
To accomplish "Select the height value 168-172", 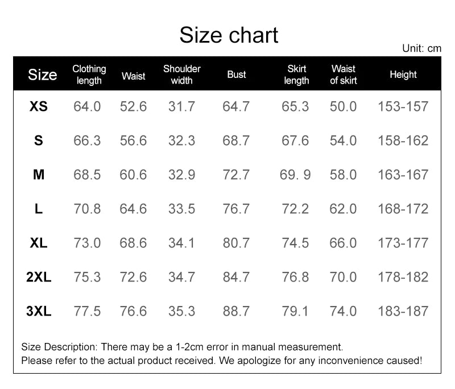I will click(x=403, y=209).
